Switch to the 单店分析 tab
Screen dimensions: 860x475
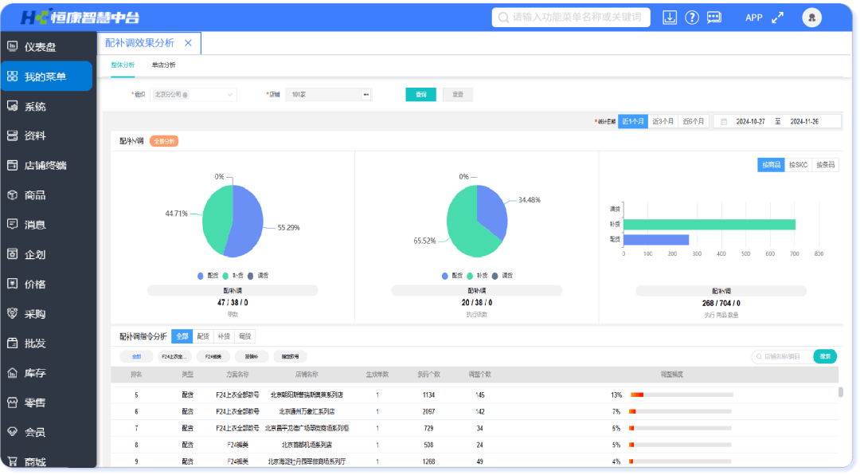point(163,65)
